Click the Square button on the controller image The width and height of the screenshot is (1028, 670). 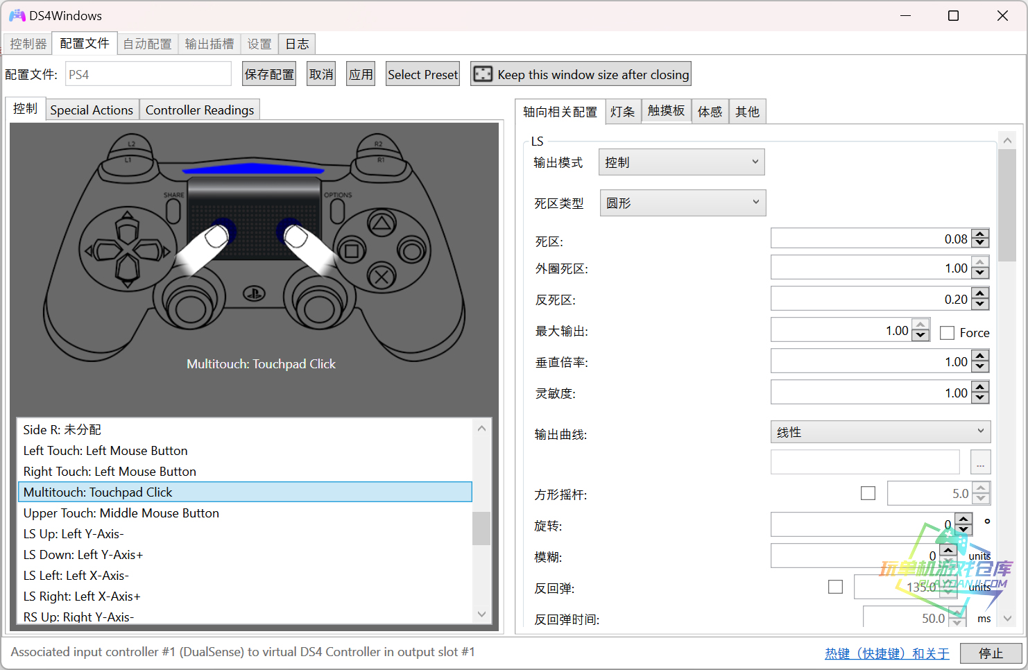[352, 250]
